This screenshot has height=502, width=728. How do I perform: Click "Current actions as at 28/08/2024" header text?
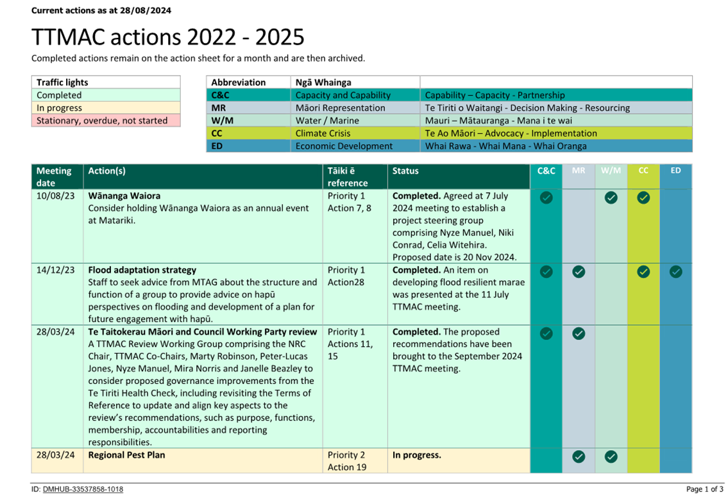coord(101,10)
